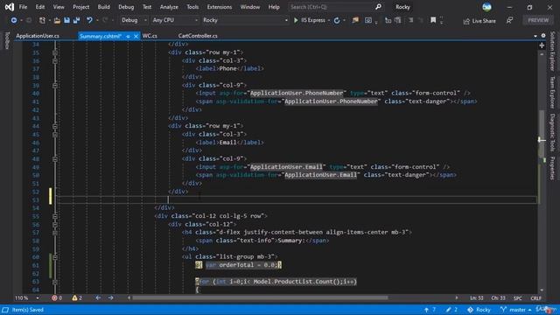Toggle pin on the Summary.cshtml tab

point(128,36)
